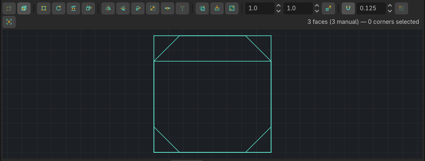Screen dimensions: 425x161
Task: Click the four-square grid icon
Action: pyautogui.click(x=401, y=8)
